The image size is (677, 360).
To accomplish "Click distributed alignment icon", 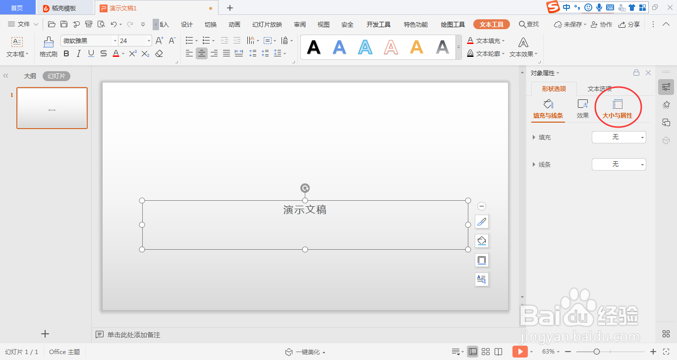I will pyautogui.click(x=239, y=53).
